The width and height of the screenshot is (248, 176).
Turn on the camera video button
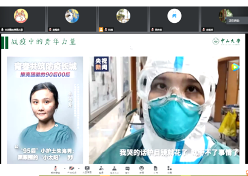point(72,169)
